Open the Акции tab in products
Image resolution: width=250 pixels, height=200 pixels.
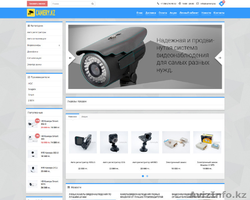(84, 117)
